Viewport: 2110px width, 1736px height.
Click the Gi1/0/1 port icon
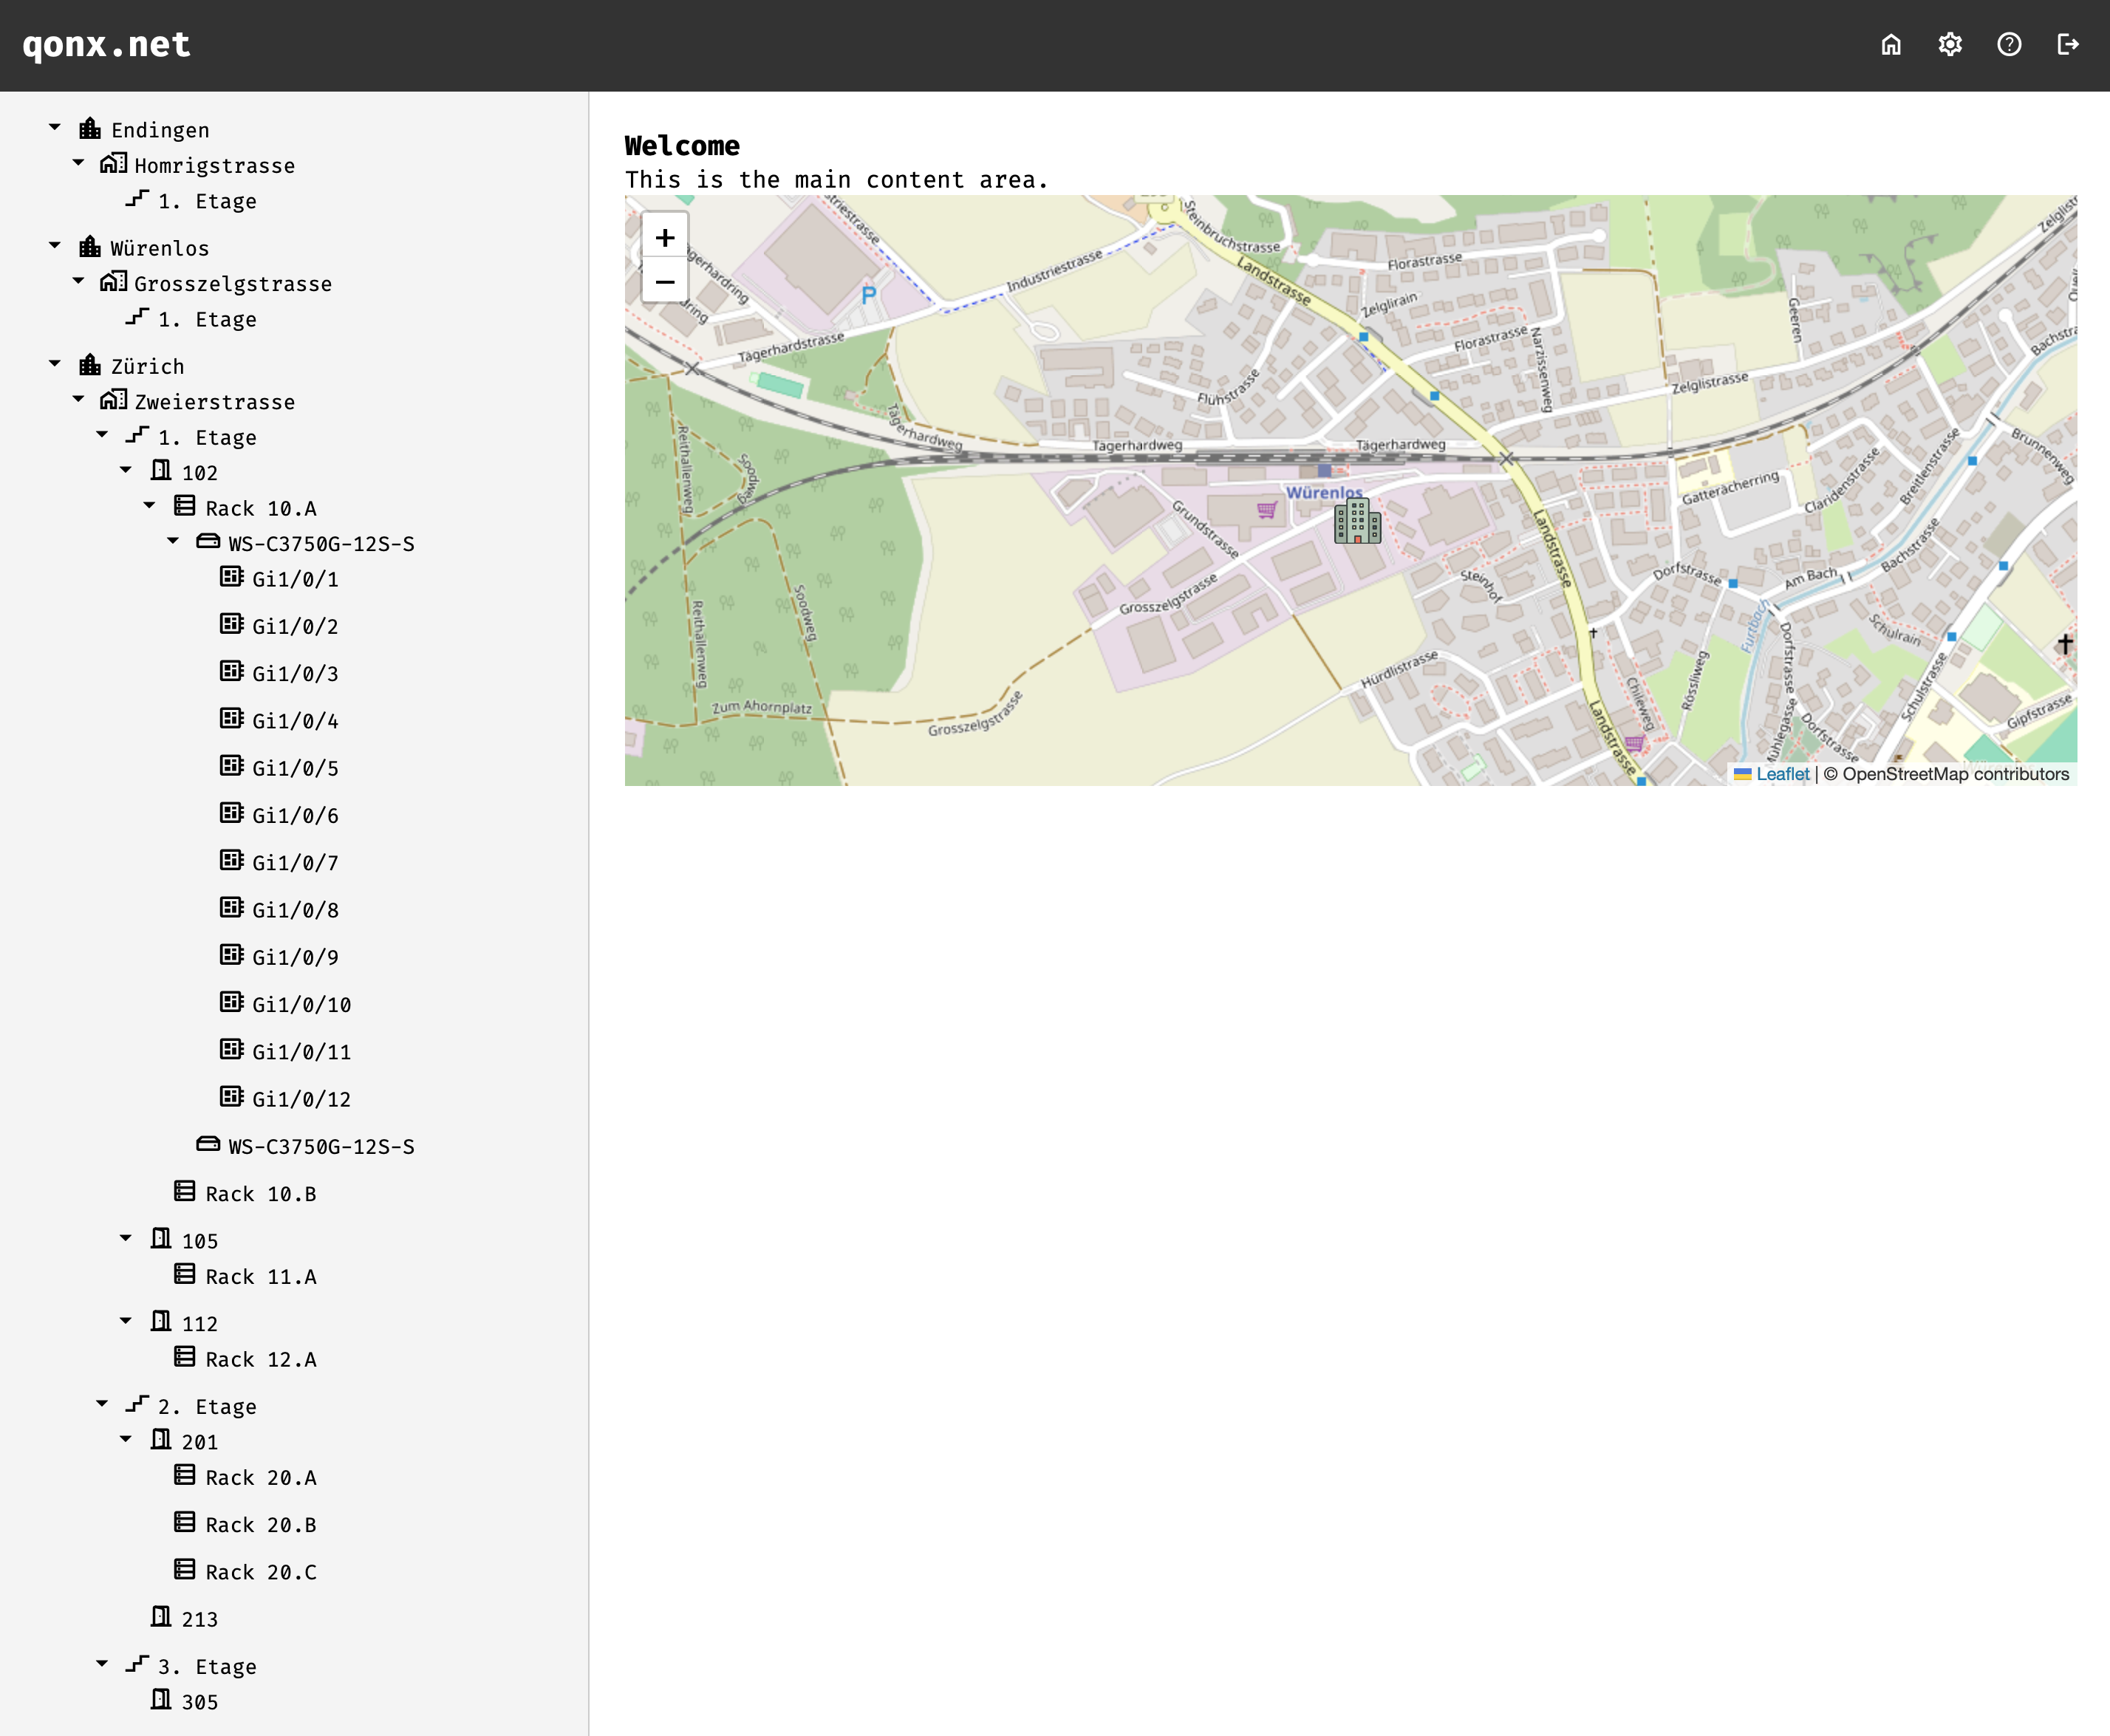pyautogui.click(x=232, y=578)
